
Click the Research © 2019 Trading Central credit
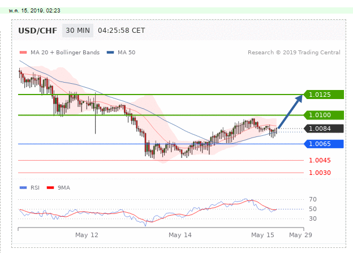[x=294, y=53]
